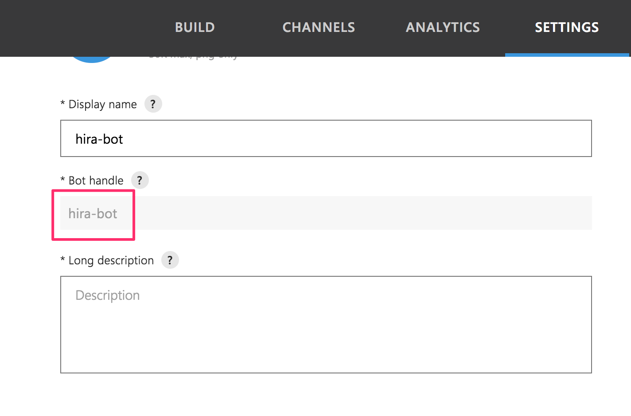The height and width of the screenshot is (416, 631).
Task: Open the Bot handle help icon
Action: pyautogui.click(x=140, y=180)
